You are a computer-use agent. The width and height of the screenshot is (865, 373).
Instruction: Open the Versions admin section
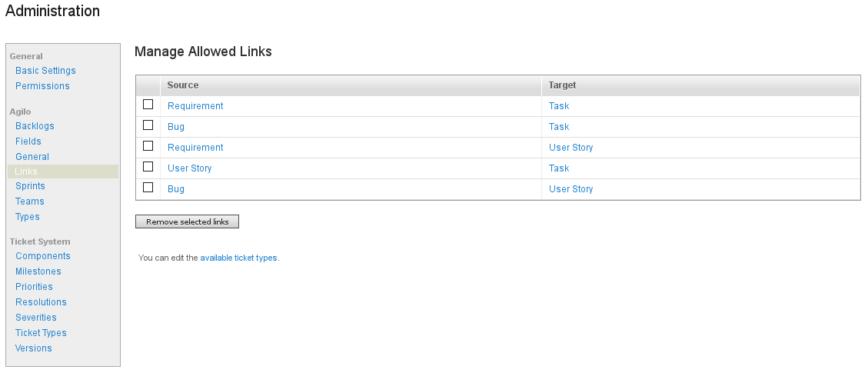tap(34, 348)
